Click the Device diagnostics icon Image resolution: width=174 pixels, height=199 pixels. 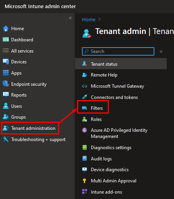(85, 170)
